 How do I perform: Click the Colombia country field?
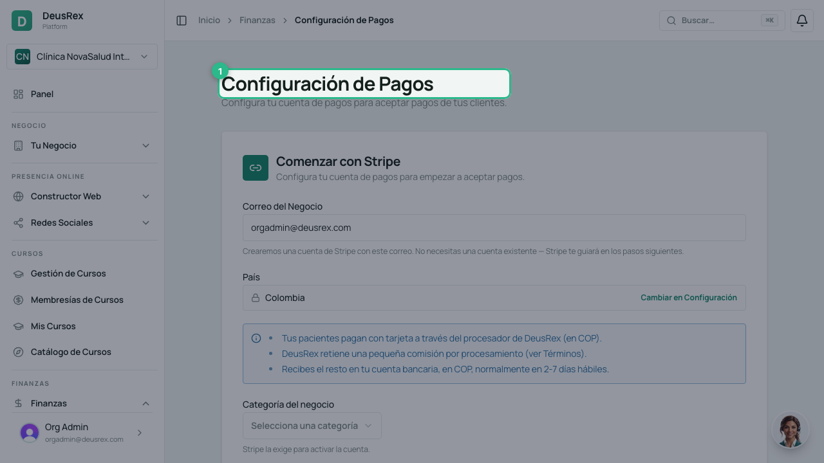pyautogui.click(x=494, y=298)
